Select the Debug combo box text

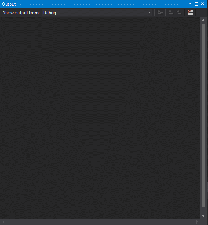50,13
